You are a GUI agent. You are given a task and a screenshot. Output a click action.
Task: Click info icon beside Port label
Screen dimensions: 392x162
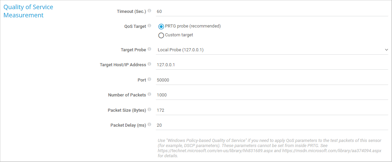(x=149, y=79)
